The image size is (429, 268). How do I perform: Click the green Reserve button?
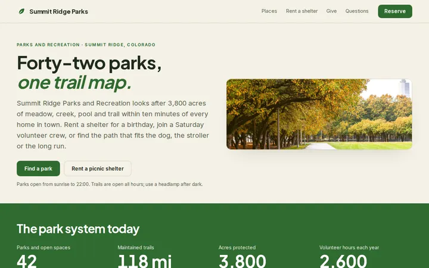(395, 11)
